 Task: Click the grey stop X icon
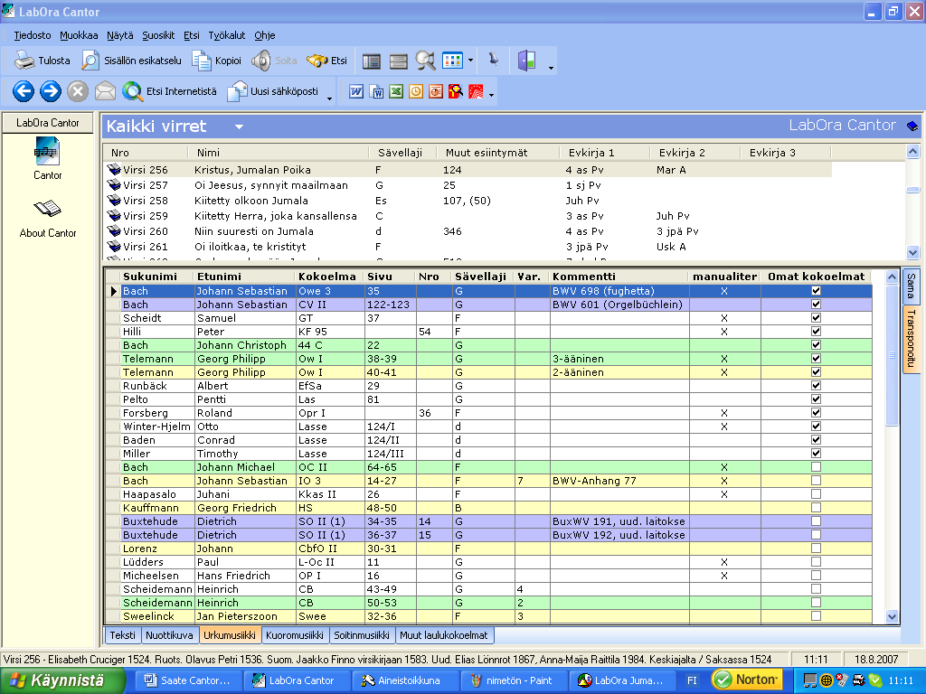(78, 91)
